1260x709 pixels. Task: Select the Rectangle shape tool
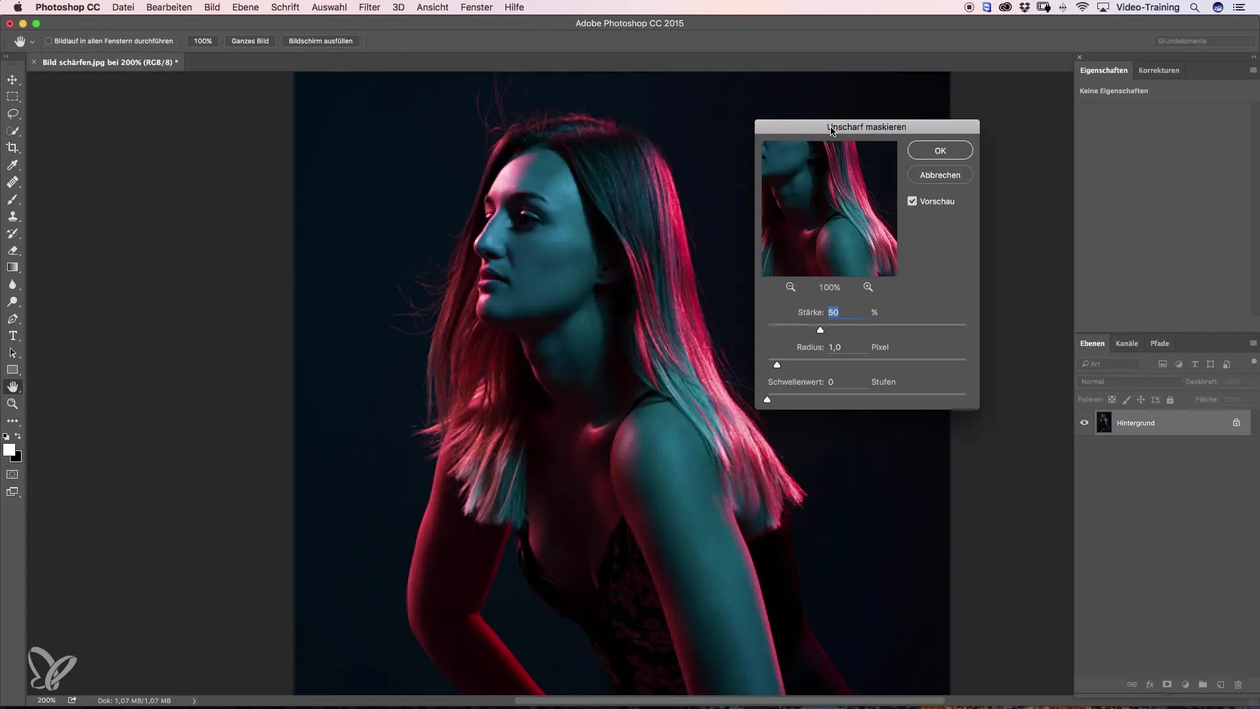click(x=12, y=370)
